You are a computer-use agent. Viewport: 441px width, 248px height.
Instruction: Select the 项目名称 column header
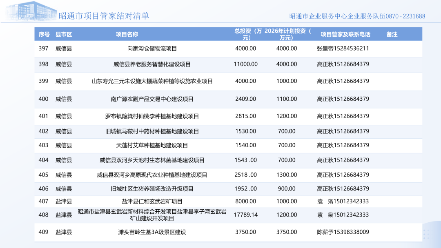click(x=127, y=34)
